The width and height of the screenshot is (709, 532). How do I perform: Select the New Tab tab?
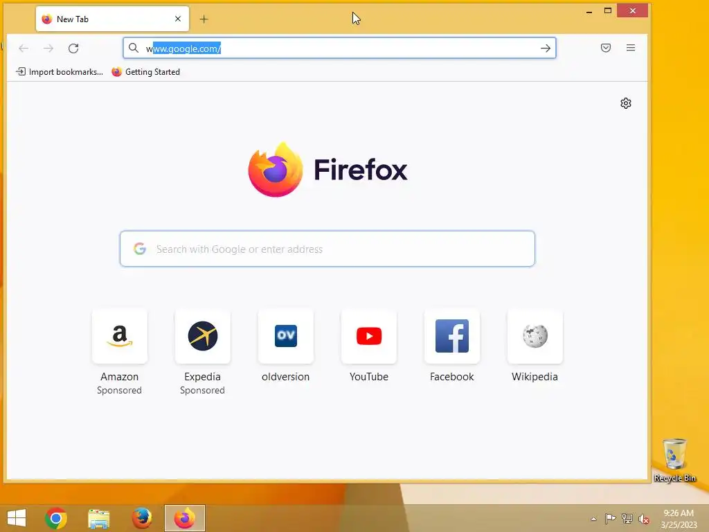(112, 19)
